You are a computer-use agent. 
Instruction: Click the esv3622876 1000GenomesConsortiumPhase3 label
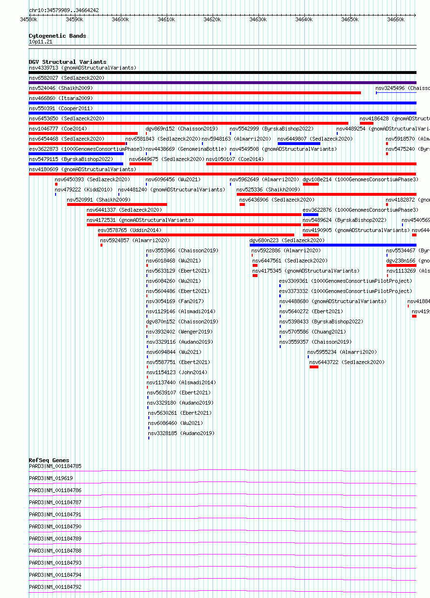pyautogui.click(x=361, y=210)
